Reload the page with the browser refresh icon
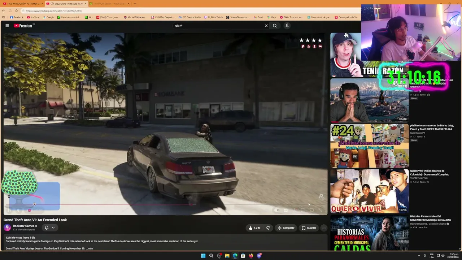This screenshot has width=462, height=260. (x=10, y=11)
